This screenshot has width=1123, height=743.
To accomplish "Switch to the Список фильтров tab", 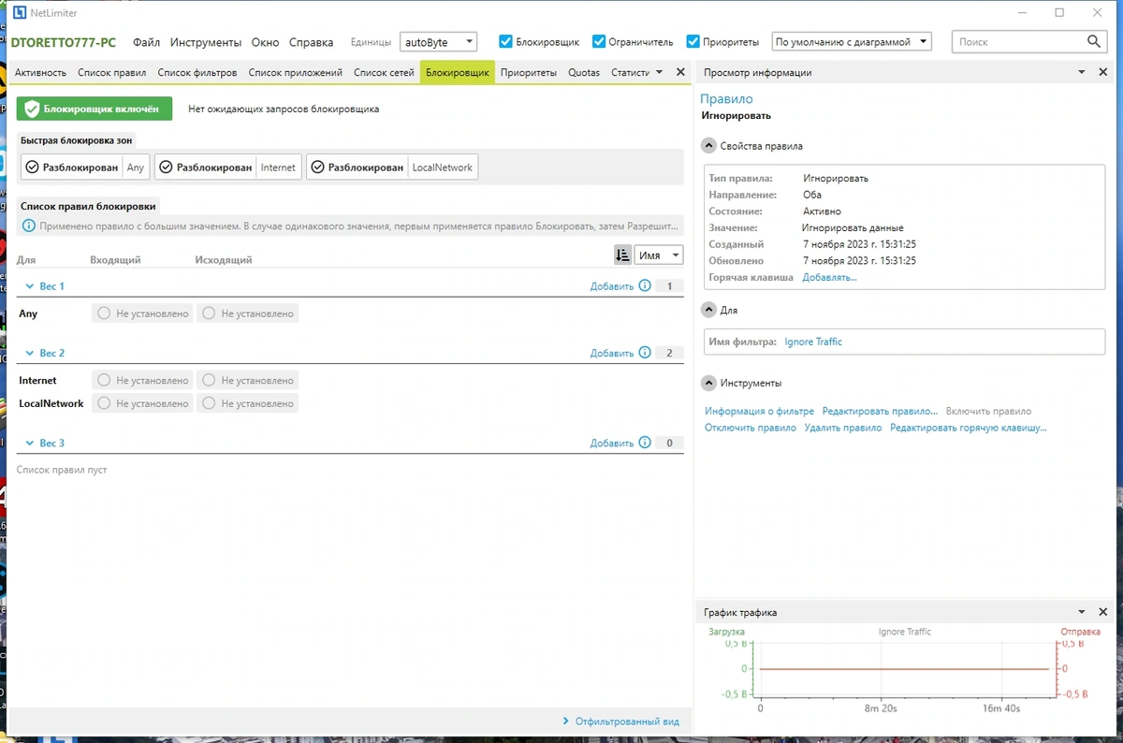I will point(197,72).
